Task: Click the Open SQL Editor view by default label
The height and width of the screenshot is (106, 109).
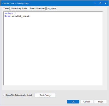Action: click(x=19, y=95)
